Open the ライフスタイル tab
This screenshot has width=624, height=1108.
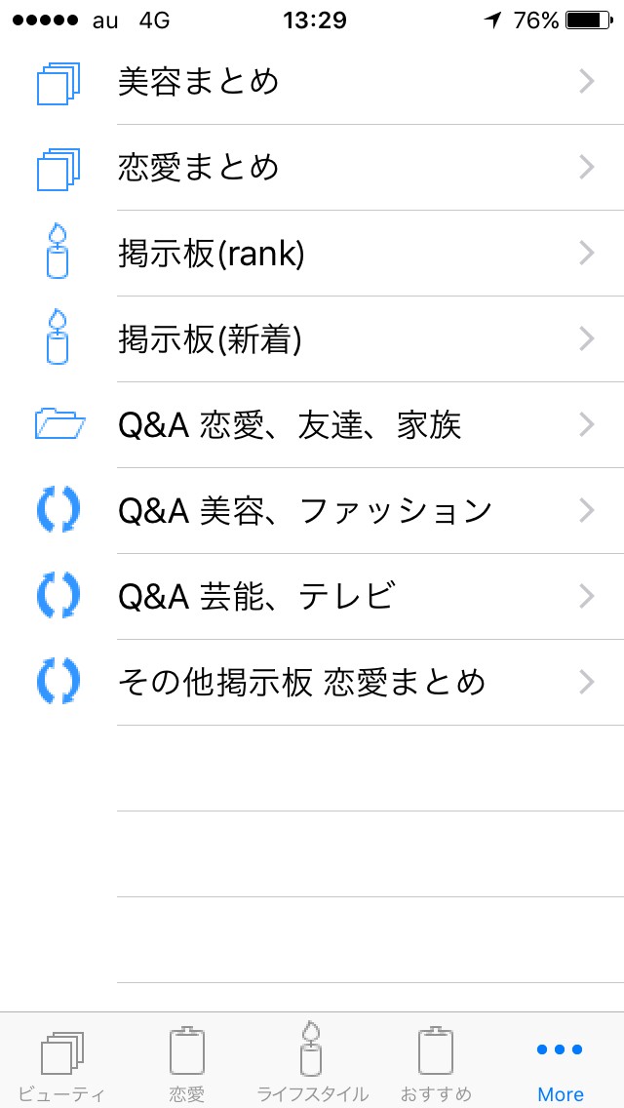[312, 1063]
